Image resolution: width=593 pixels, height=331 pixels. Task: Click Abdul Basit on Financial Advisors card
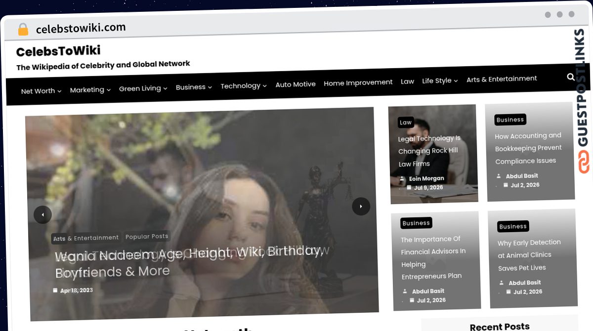pyautogui.click(x=428, y=291)
